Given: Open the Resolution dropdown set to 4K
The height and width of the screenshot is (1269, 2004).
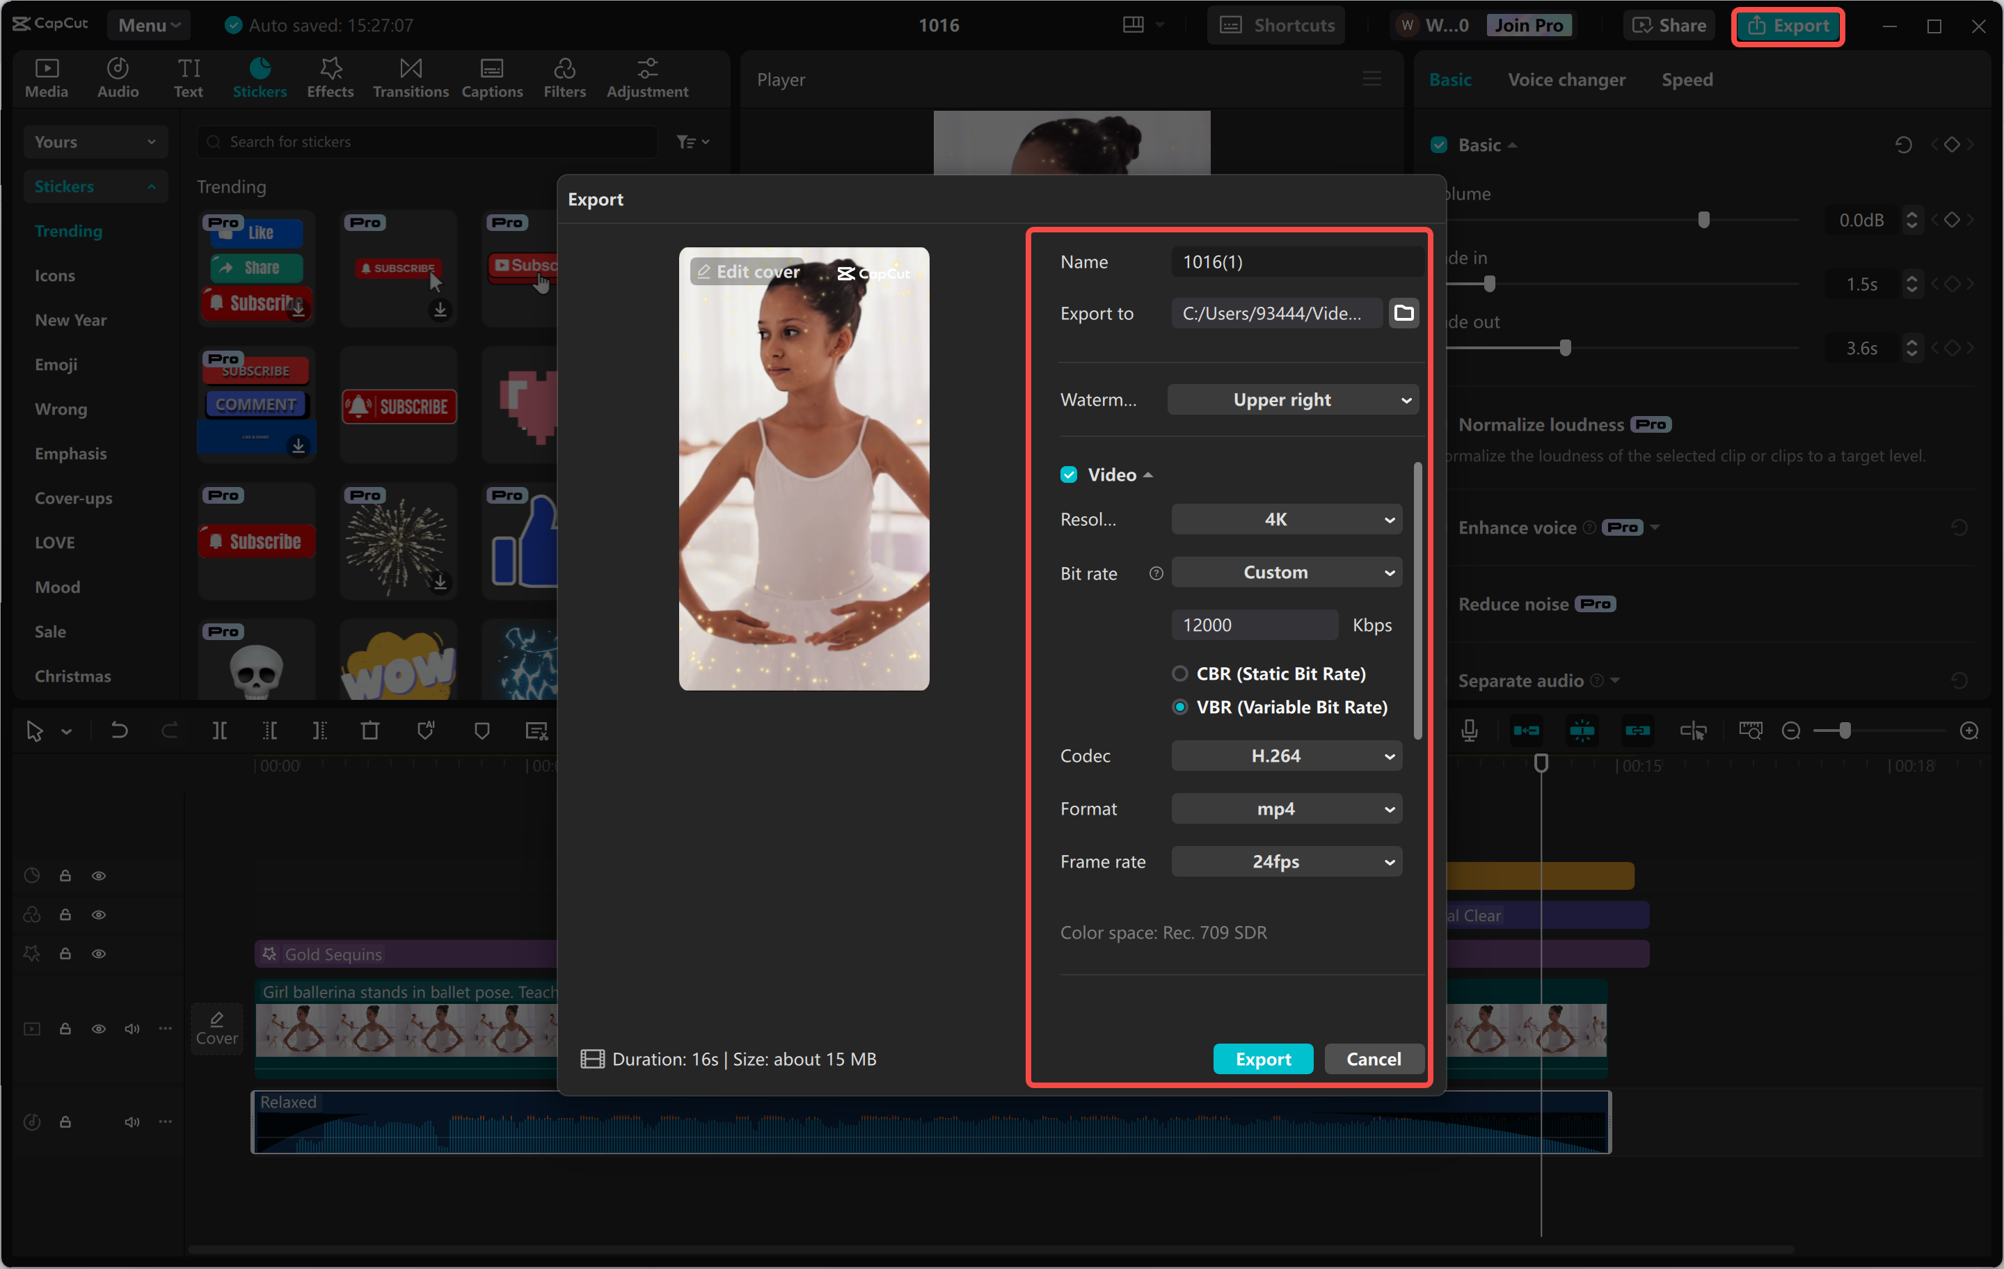Looking at the screenshot, I should tap(1286, 518).
